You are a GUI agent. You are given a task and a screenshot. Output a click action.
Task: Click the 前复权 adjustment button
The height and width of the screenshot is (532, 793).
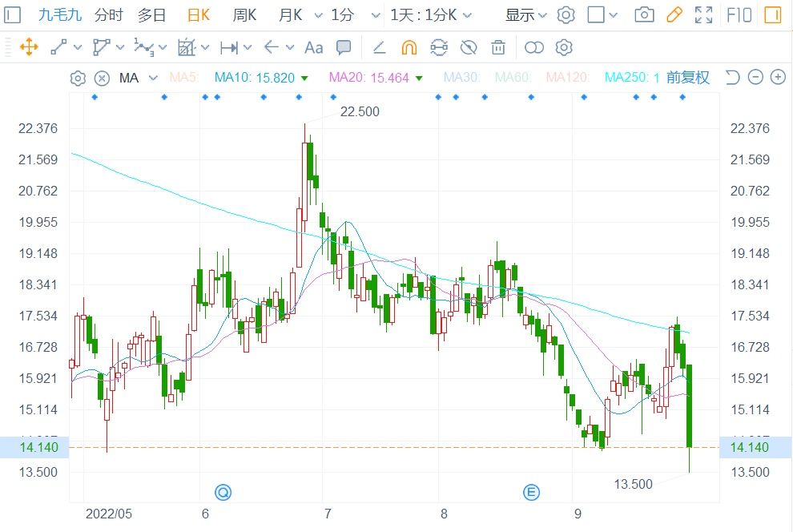coord(688,78)
